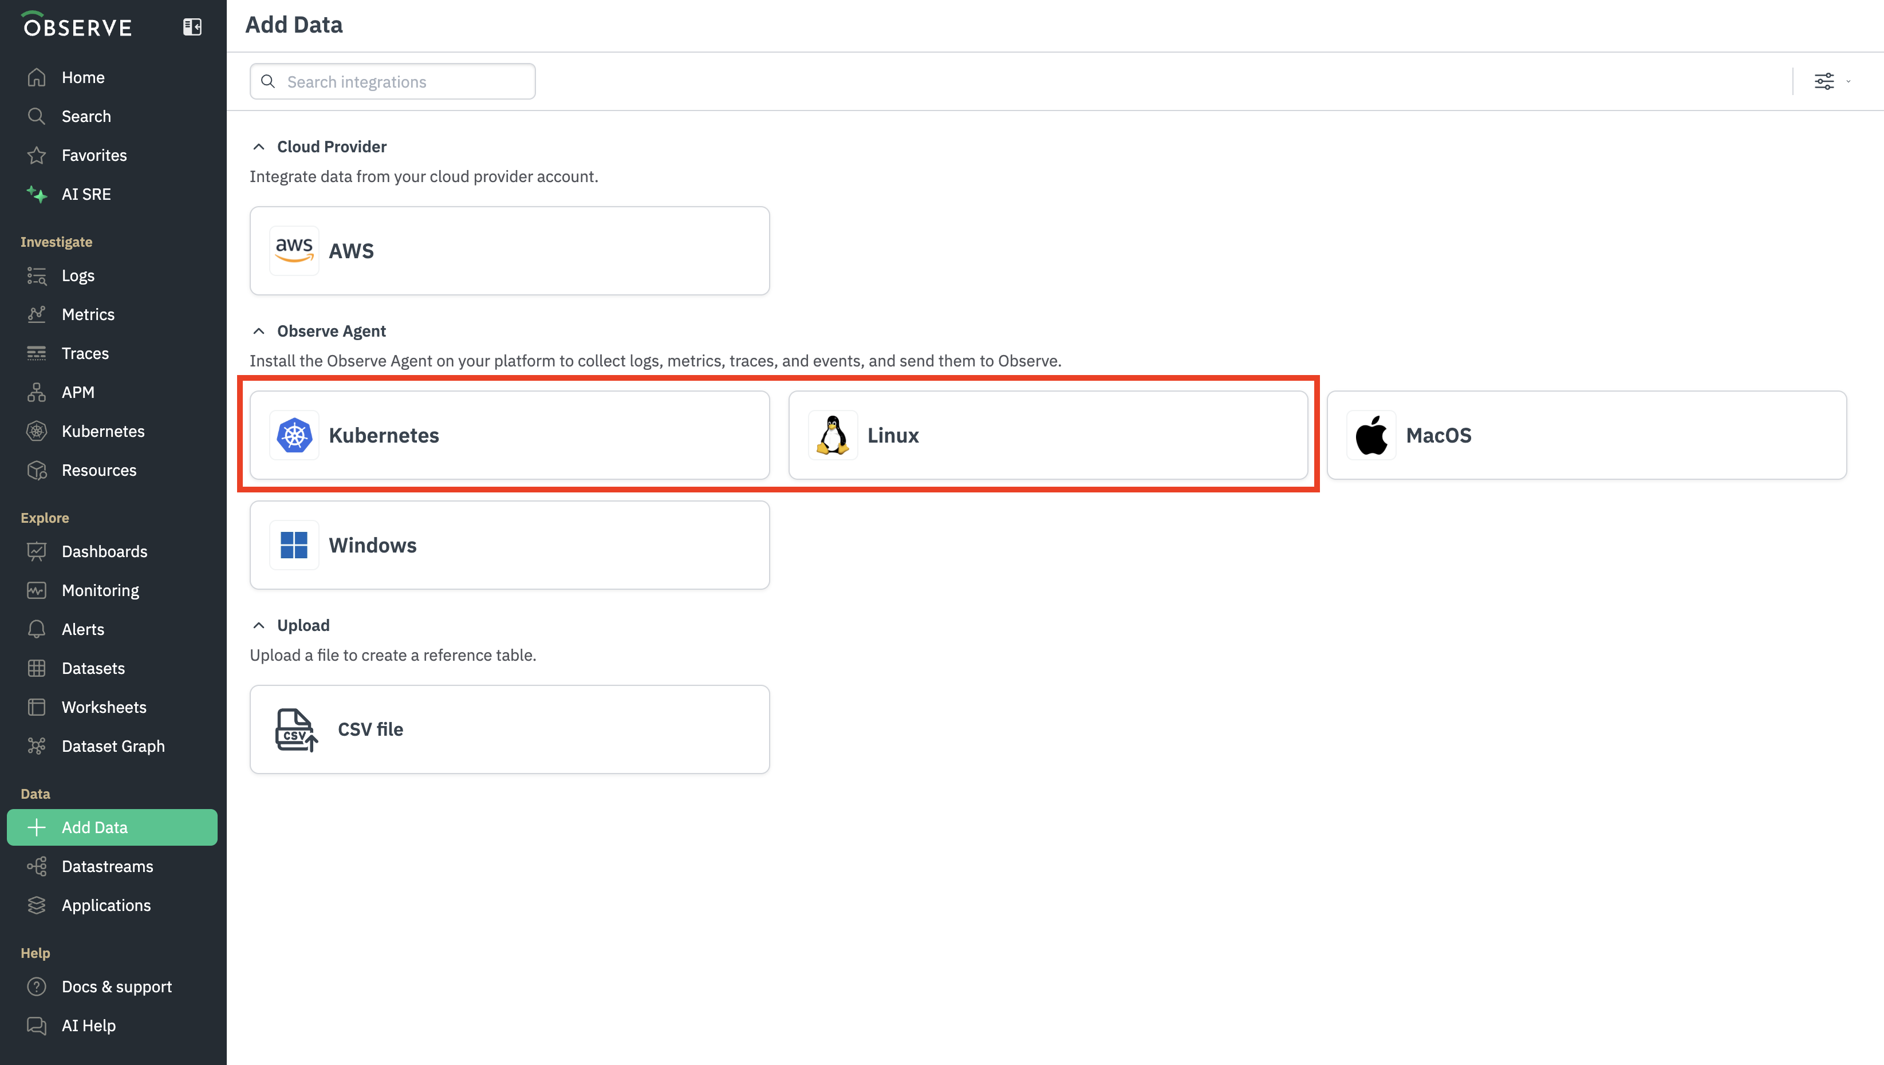Open the filter settings dropdown
The height and width of the screenshot is (1065, 1884).
click(1831, 81)
